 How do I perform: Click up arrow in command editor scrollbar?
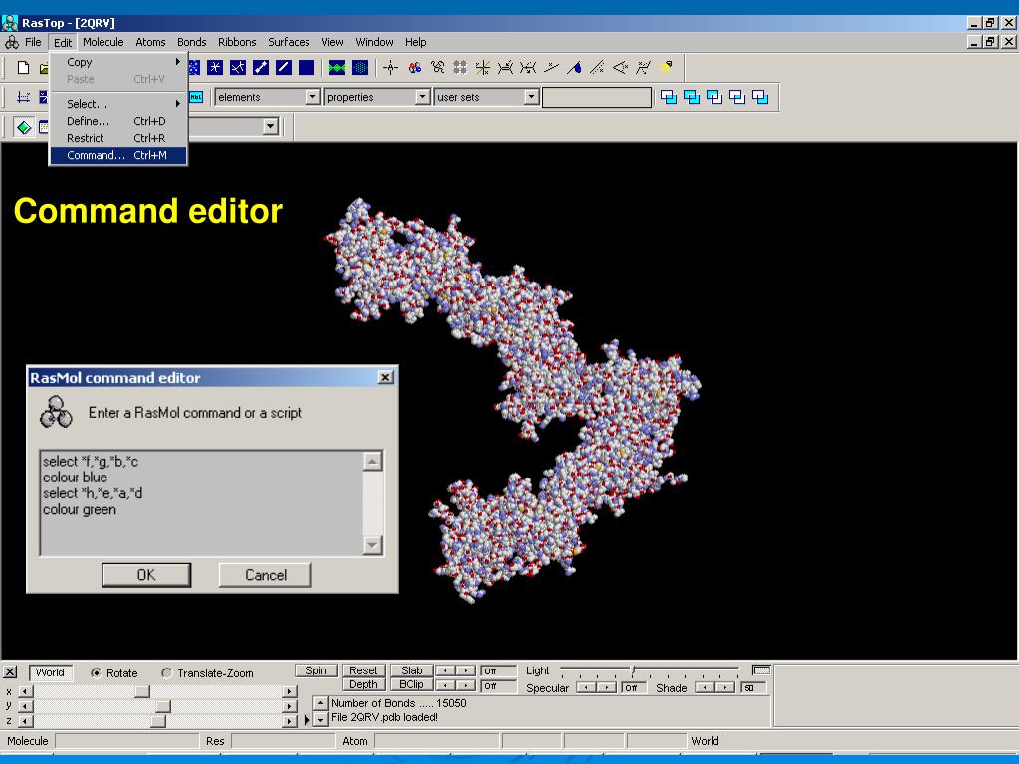click(372, 462)
